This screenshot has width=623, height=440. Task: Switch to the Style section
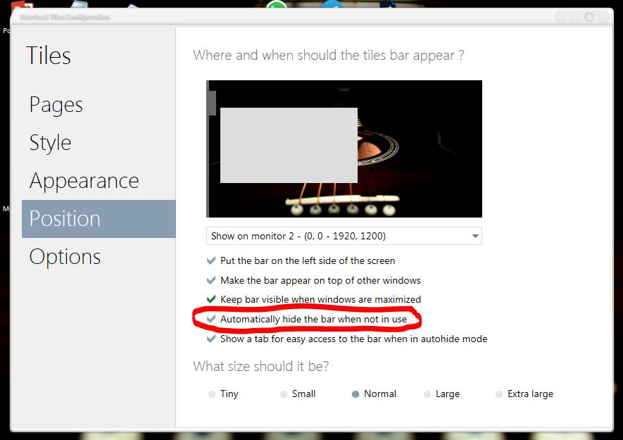click(50, 143)
